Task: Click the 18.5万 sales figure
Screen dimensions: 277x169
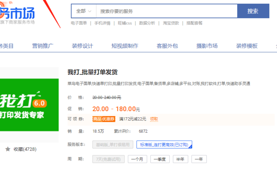Action: click(x=98, y=131)
